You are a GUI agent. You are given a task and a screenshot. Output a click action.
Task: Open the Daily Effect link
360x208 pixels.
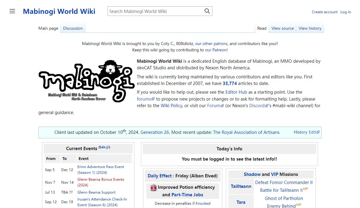click(160, 176)
